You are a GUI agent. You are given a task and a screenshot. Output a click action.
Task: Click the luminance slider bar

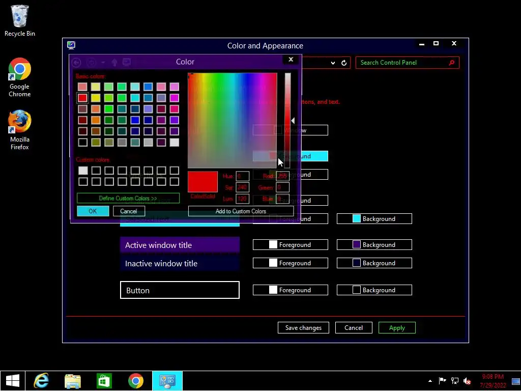click(x=287, y=120)
